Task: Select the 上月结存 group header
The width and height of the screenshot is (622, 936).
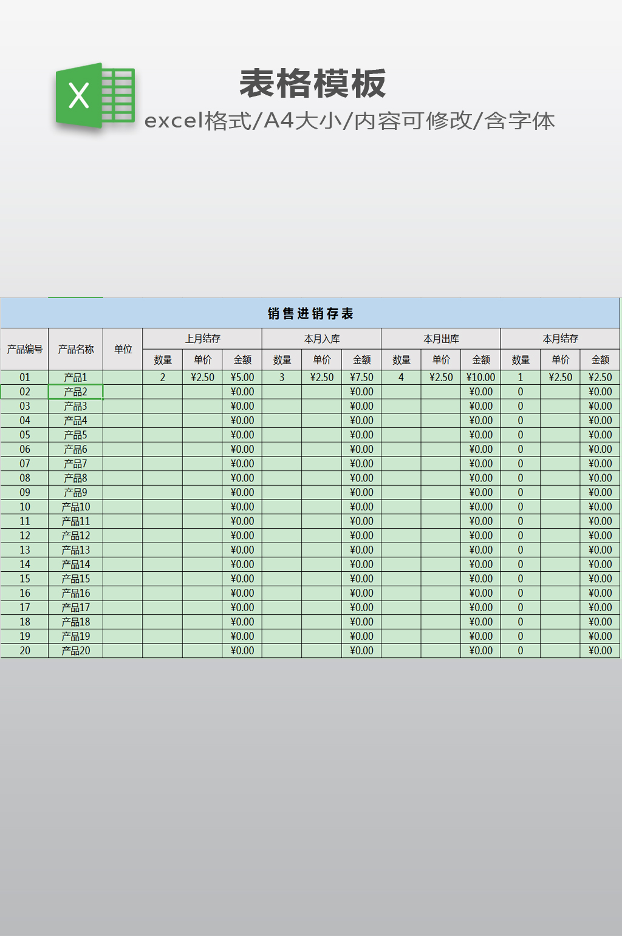Action: tap(202, 339)
